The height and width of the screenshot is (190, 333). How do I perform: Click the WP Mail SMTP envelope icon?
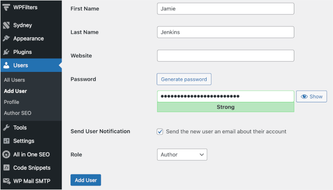click(x=6, y=181)
